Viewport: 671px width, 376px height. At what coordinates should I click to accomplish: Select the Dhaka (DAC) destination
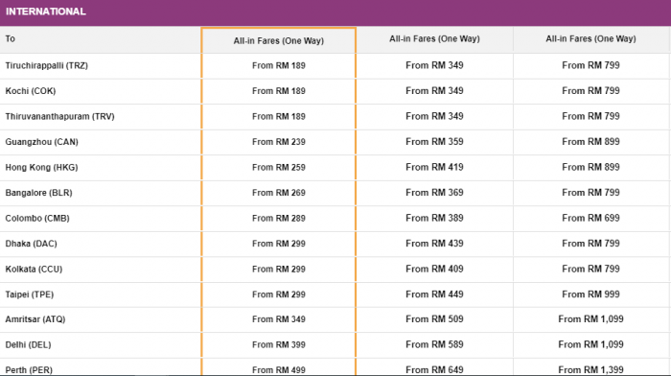(x=31, y=244)
